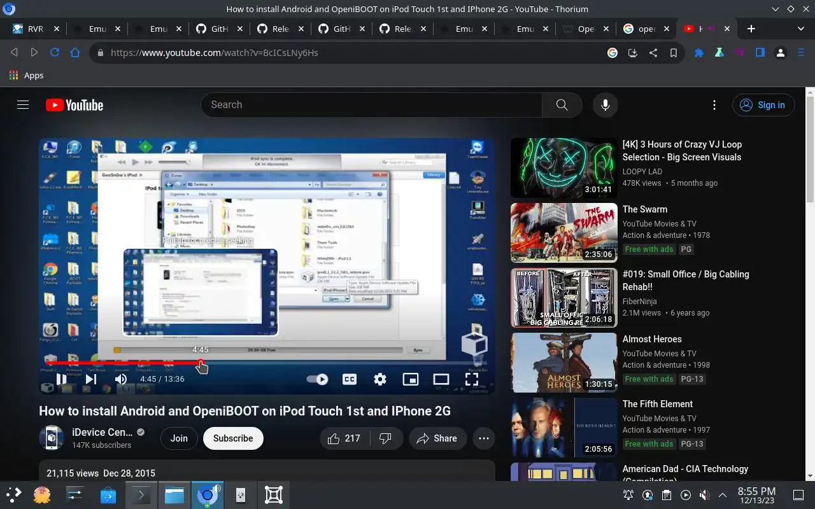
Task: Focus the YouTube Search field
Action: 372,105
